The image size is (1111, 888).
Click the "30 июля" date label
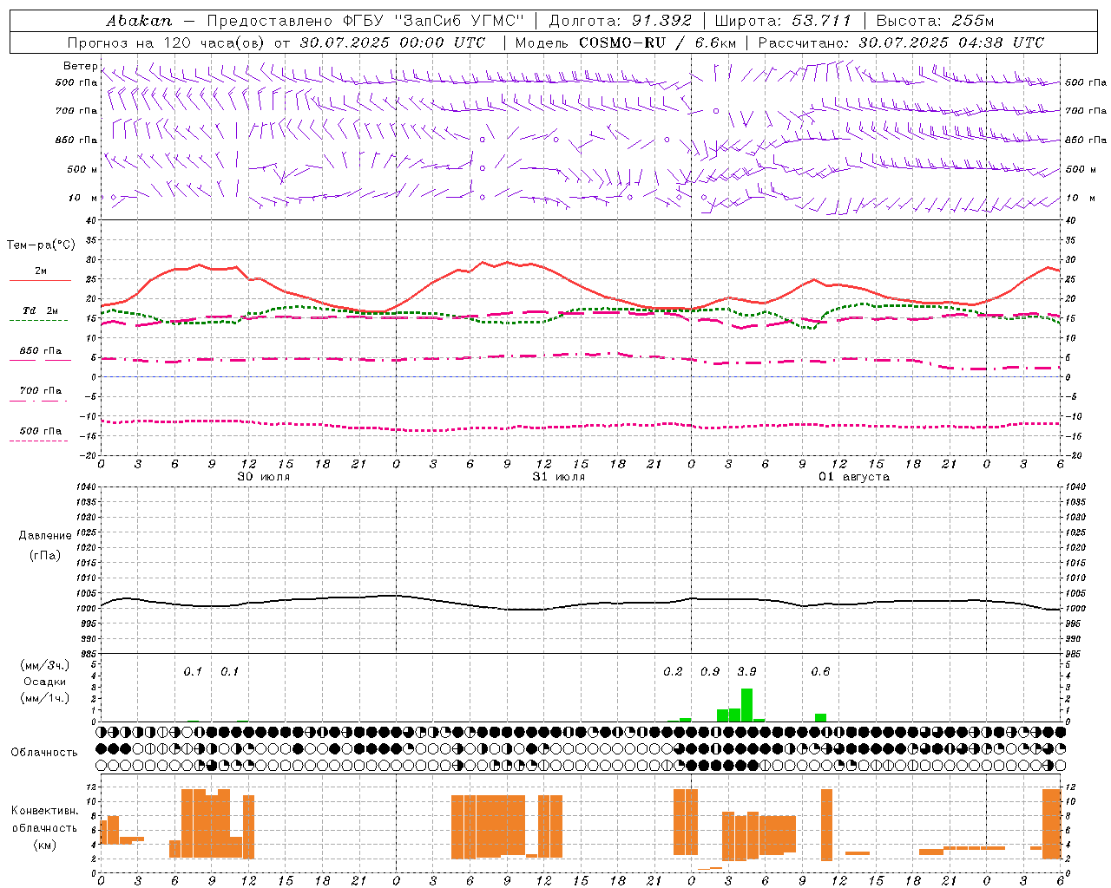[x=264, y=477]
